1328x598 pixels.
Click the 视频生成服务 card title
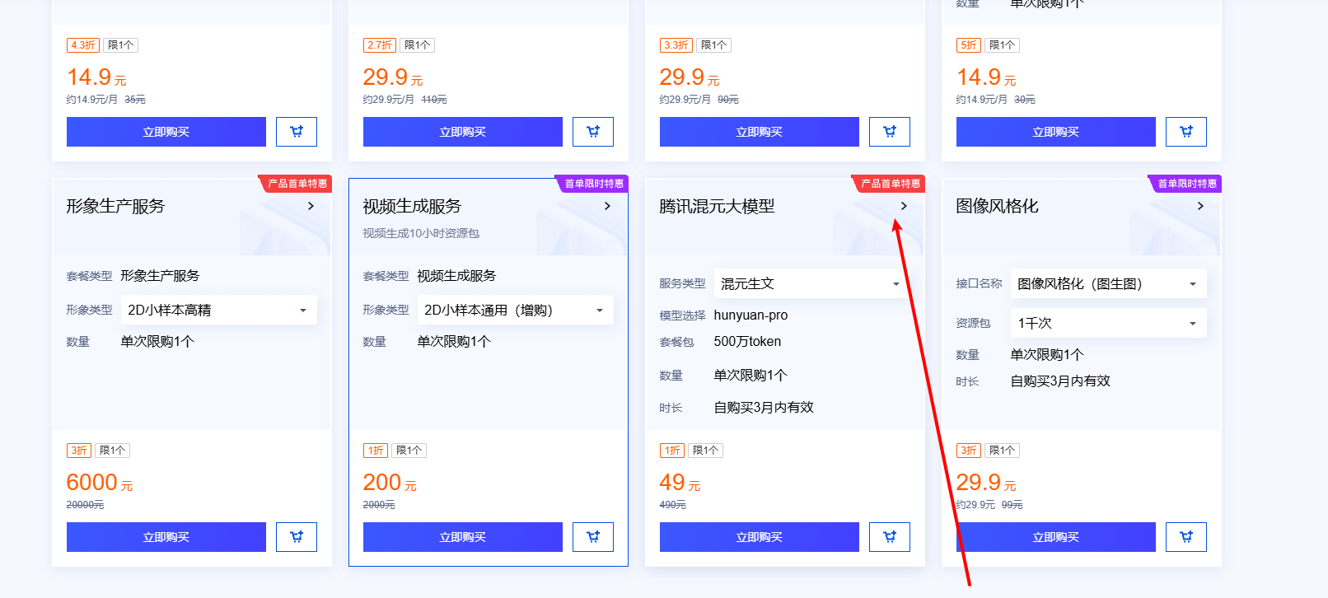(413, 206)
